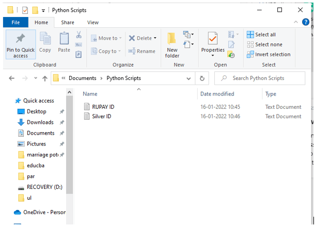Open the marriage folder in the sidebar
315x226 pixels.
(x=38, y=155)
